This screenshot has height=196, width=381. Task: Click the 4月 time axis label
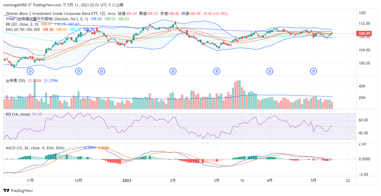270,180
